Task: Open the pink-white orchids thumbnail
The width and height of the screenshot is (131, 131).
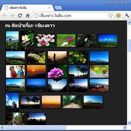Action: tap(45, 41)
